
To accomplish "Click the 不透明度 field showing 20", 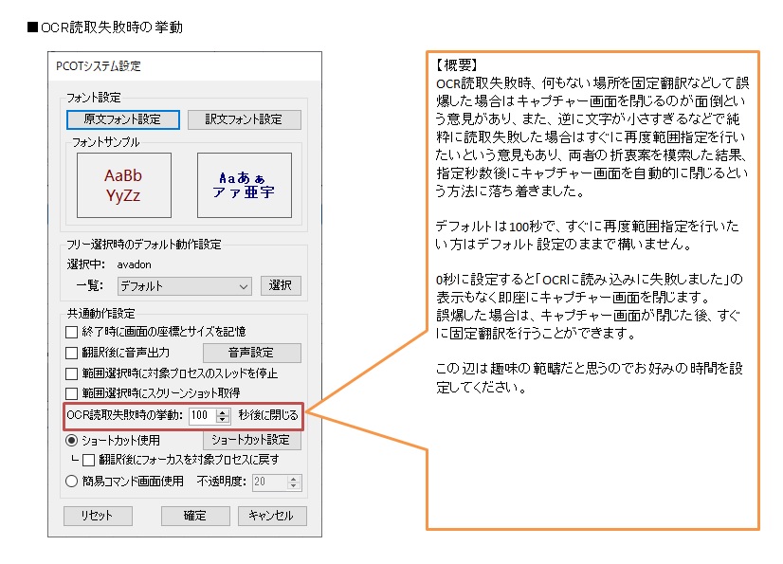I will (x=269, y=482).
